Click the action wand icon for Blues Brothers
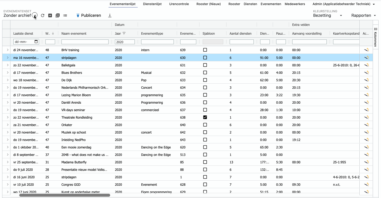Screen dimensions: 381x198 click(366, 72)
